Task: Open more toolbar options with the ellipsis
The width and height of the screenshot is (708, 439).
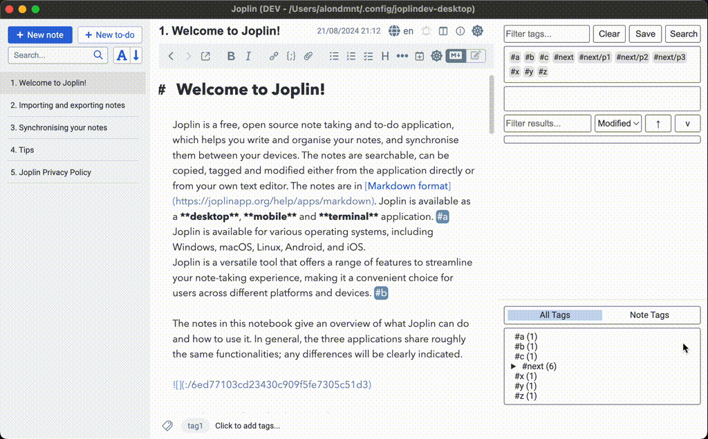Action: point(402,56)
